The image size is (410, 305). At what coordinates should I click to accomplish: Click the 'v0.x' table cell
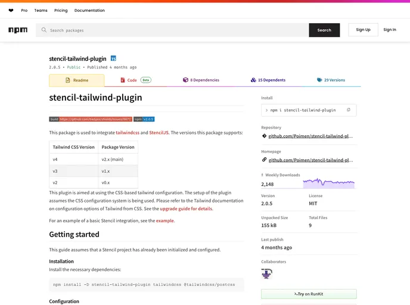pyautogui.click(x=118, y=182)
